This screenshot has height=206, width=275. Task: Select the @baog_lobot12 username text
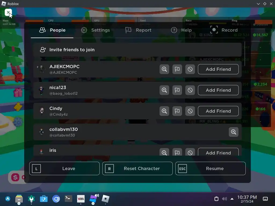[x=63, y=94]
